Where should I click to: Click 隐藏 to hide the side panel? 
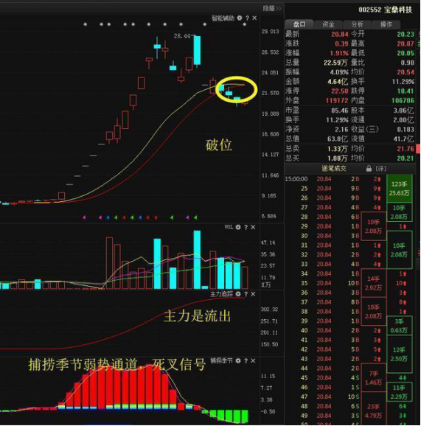click(271, 8)
